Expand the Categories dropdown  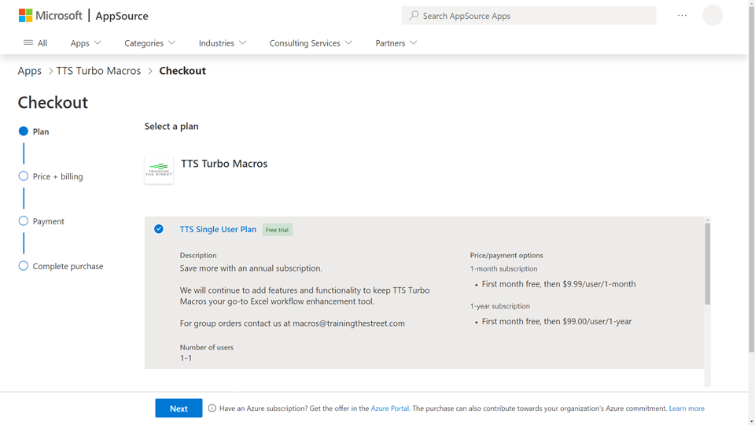pos(149,43)
